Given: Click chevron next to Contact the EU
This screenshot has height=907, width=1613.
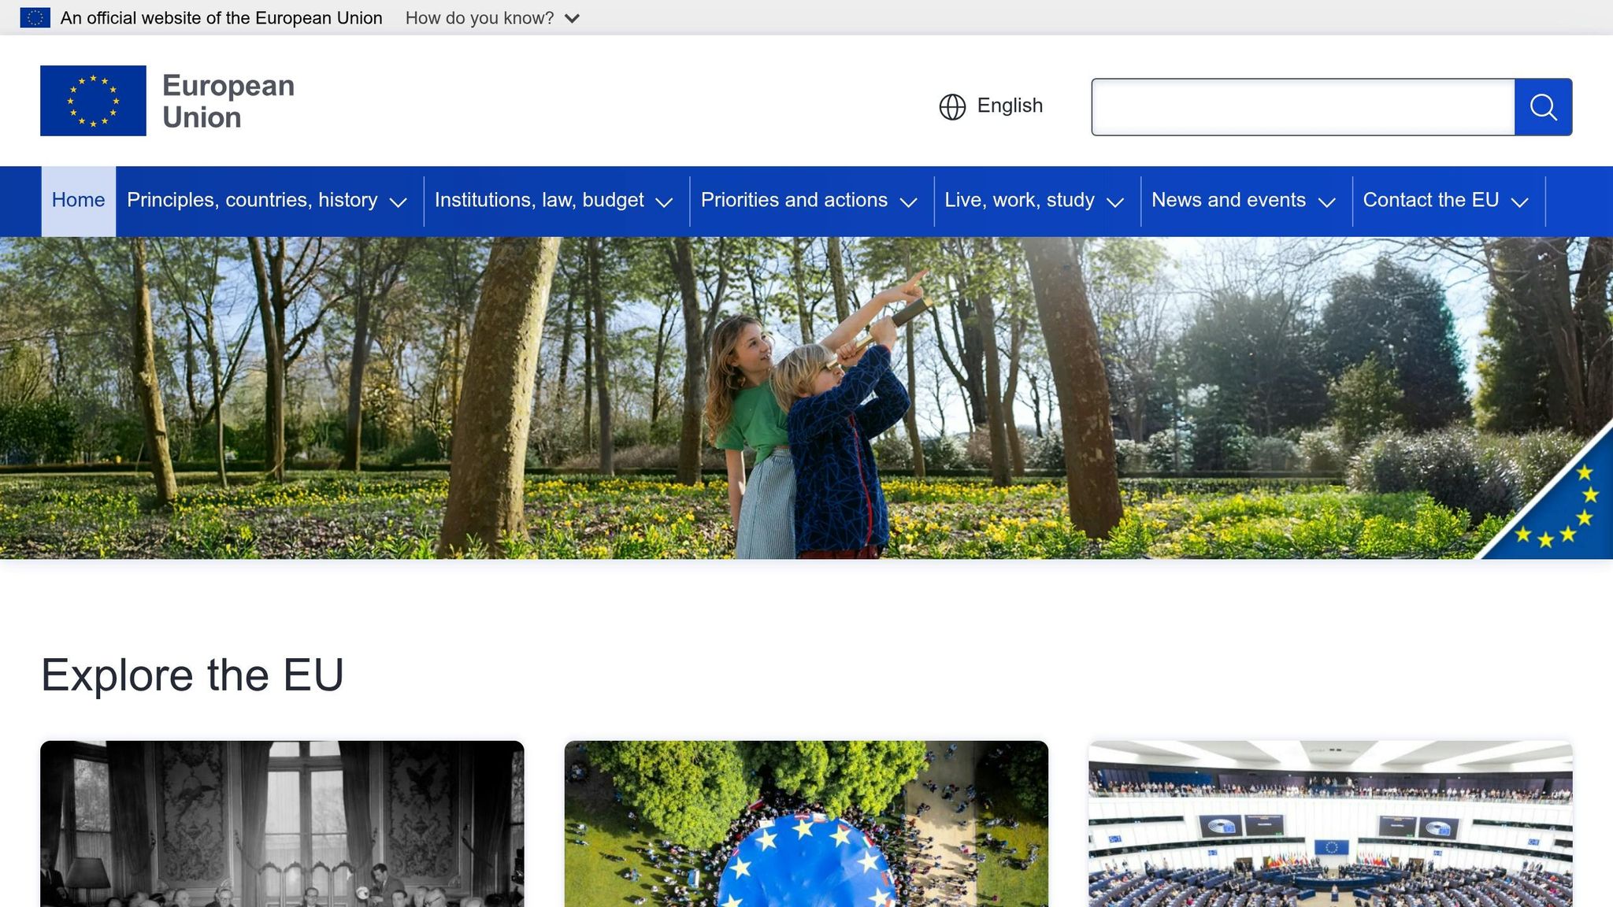Looking at the screenshot, I should click(1520, 202).
